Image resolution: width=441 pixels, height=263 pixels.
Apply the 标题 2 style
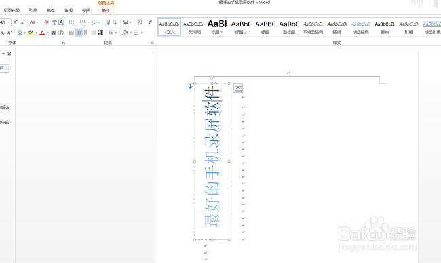241,27
